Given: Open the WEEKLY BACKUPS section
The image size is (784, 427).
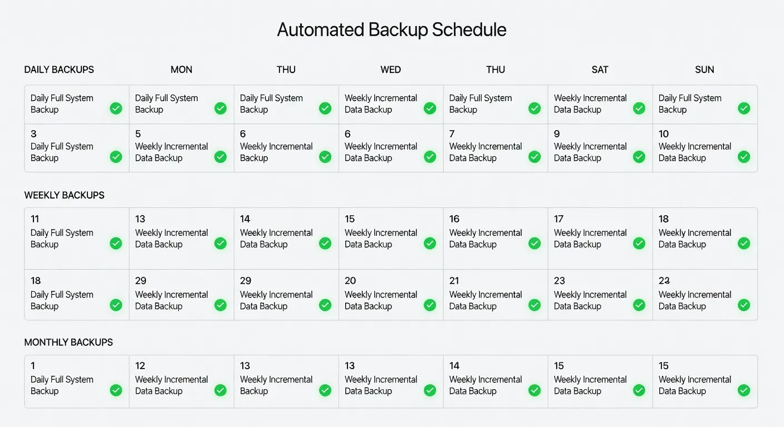Looking at the screenshot, I should tap(64, 195).
